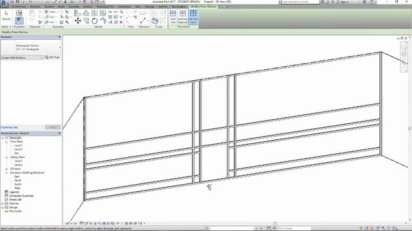
Task: Open the Curtain Wall Mullions filter dropdown
Action: tap(22, 58)
